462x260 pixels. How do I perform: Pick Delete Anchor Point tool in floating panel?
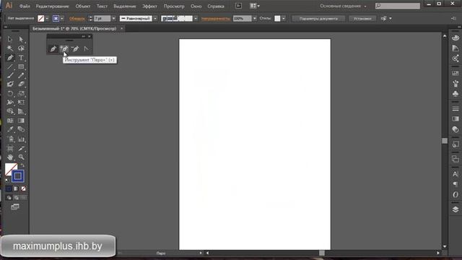click(x=75, y=49)
